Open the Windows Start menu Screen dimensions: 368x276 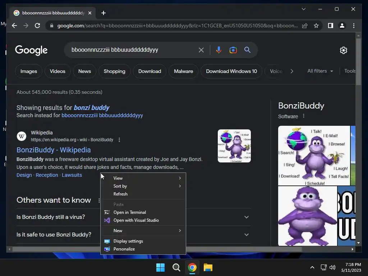(160, 267)
